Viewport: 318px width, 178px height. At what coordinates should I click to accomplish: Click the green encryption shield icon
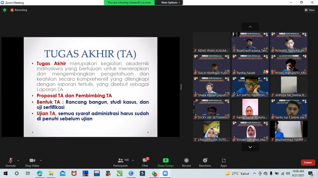pos(5,10)
